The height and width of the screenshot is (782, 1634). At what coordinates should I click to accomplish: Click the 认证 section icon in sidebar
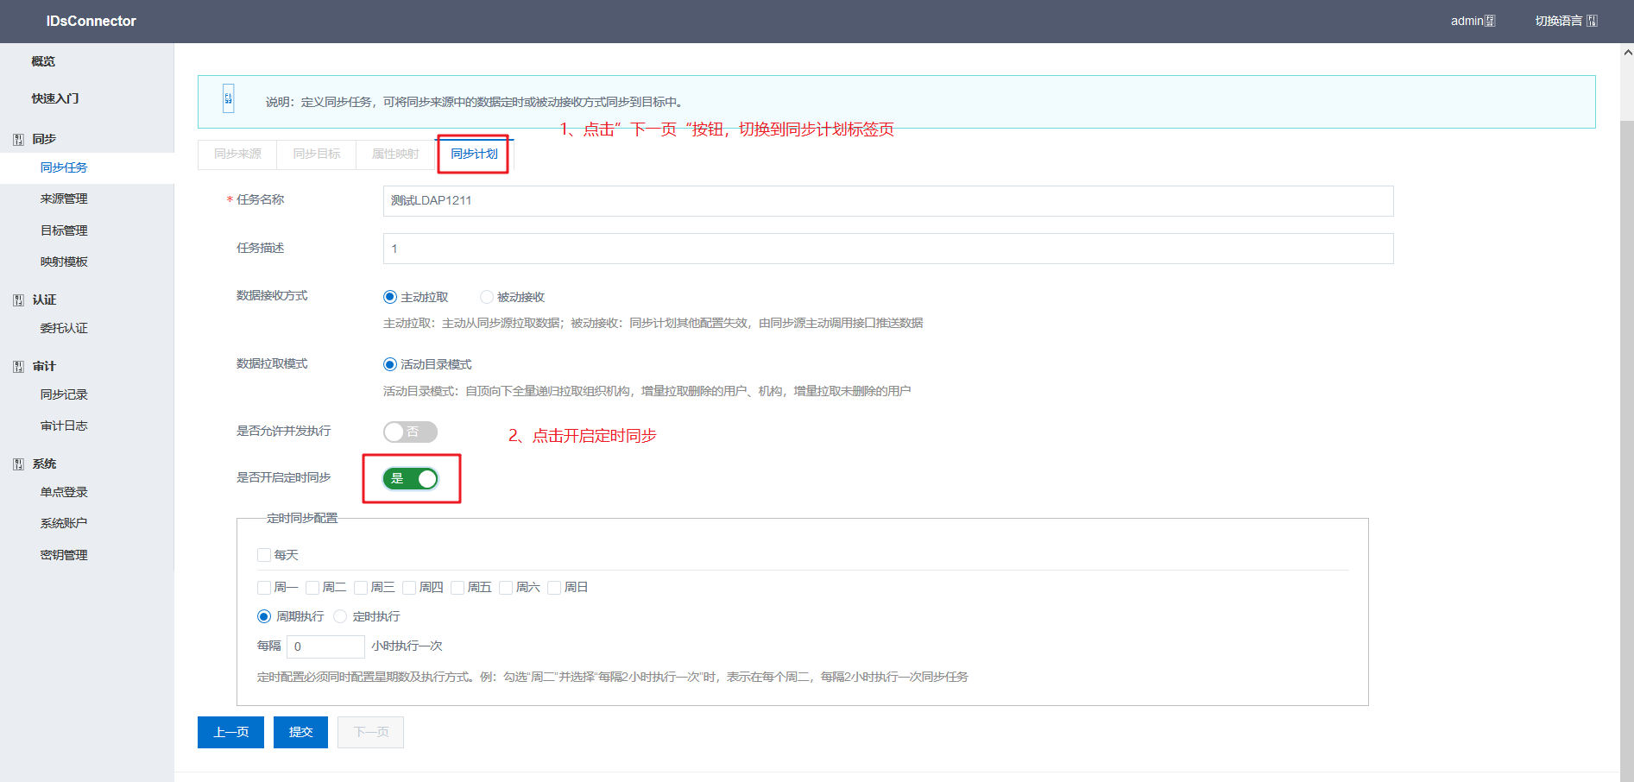point(18,300)
